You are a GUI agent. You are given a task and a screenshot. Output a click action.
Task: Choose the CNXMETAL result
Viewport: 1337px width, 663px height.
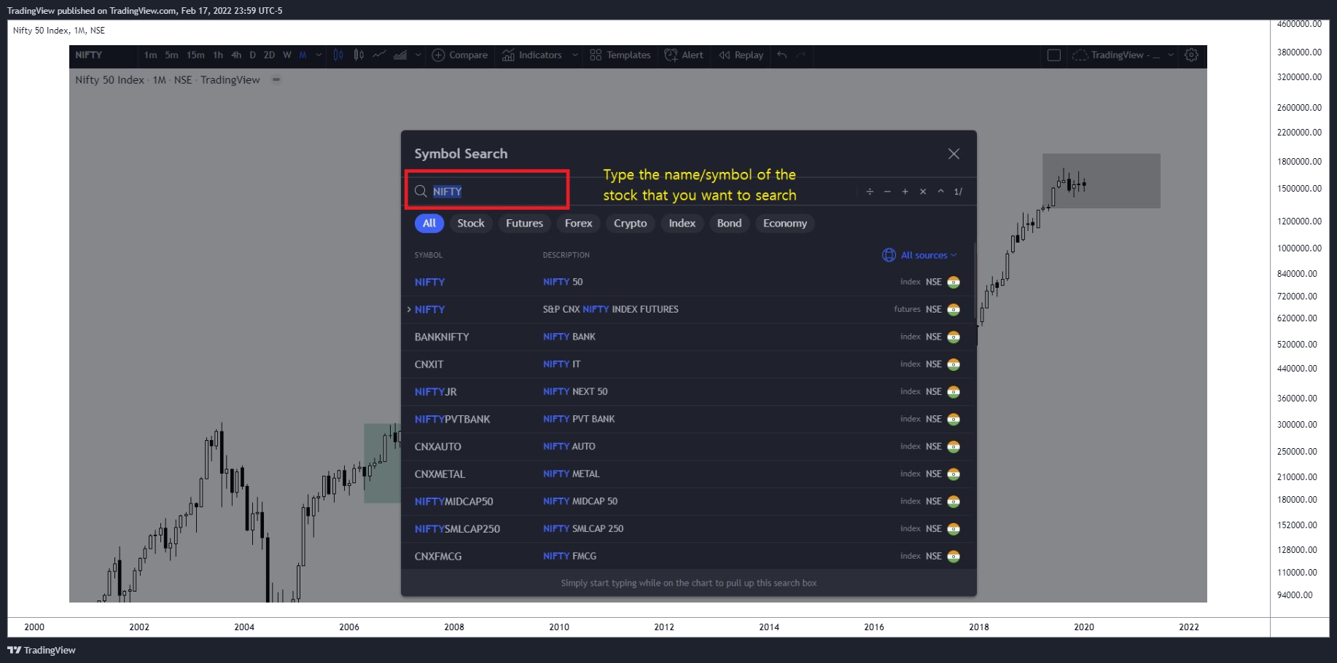tap(687, 474)
